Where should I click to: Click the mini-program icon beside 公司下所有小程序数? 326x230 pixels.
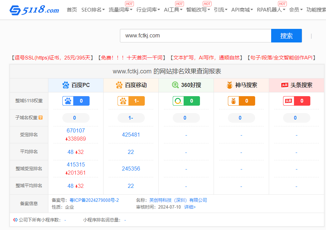[15, 220]
